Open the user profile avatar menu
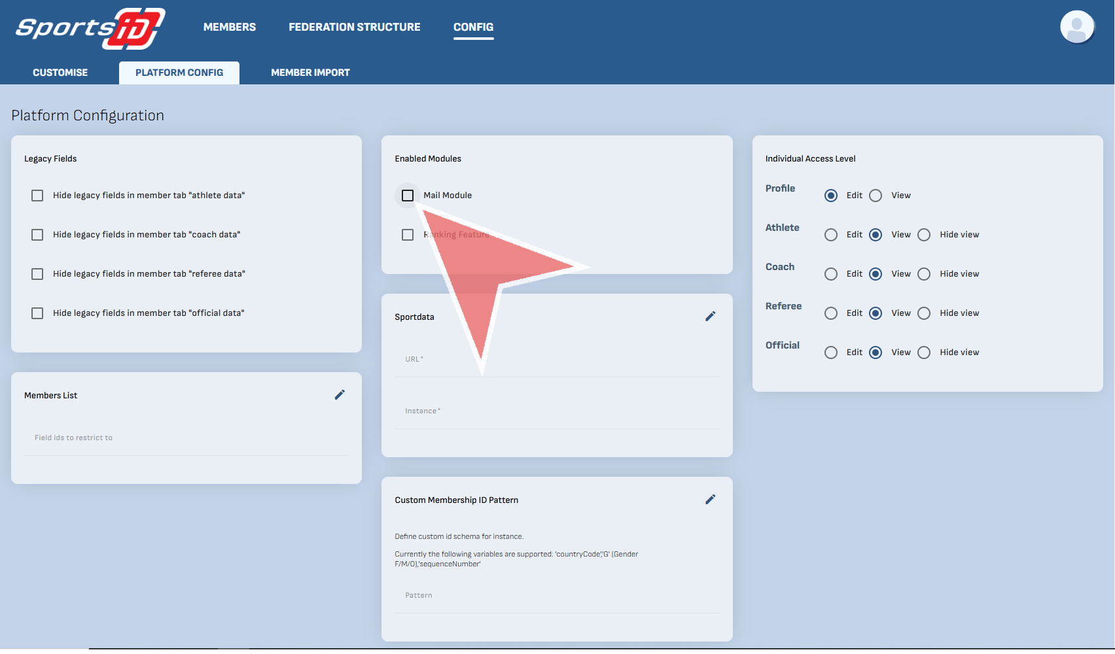This screenshot has height=654, width=1115. [x=1076, y=27]
